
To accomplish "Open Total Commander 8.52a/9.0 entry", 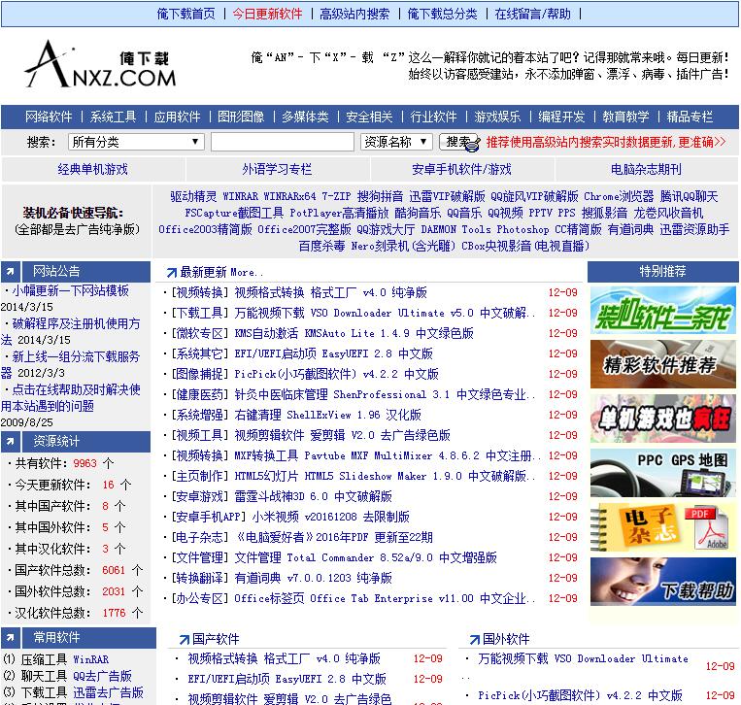I will pyautogui.click(x=366, y=557).
